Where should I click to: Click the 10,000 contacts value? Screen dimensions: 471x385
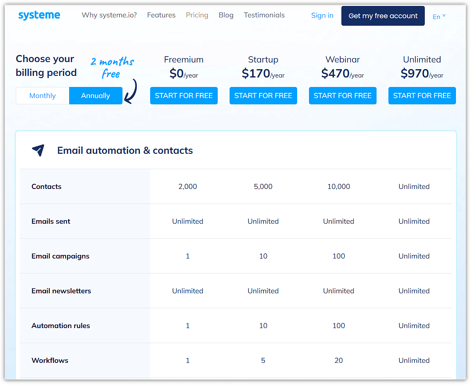click(339, 186)
